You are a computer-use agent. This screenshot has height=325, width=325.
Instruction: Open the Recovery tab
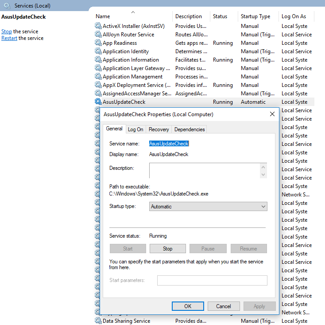159,129
